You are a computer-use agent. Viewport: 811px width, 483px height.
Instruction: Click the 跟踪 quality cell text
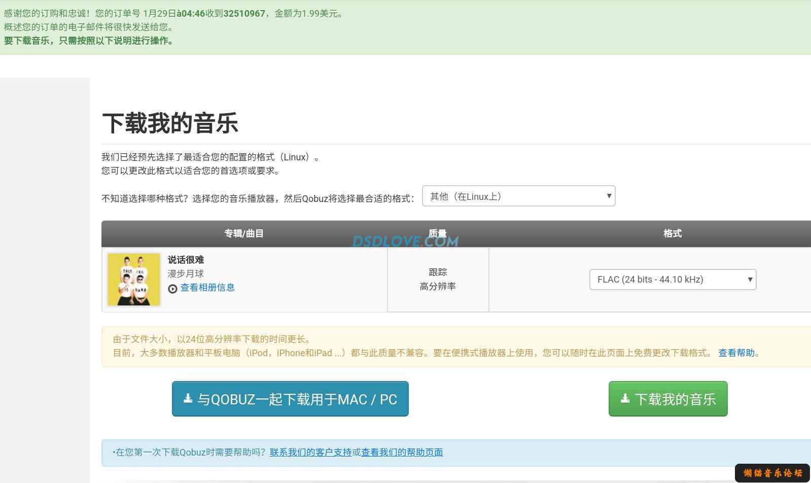tap(438, 272)
